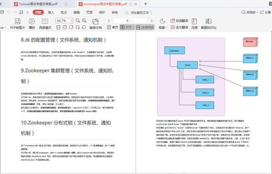Click the page number field showing 4/11
Screen dimensions: 272x174
coord(130,21)
